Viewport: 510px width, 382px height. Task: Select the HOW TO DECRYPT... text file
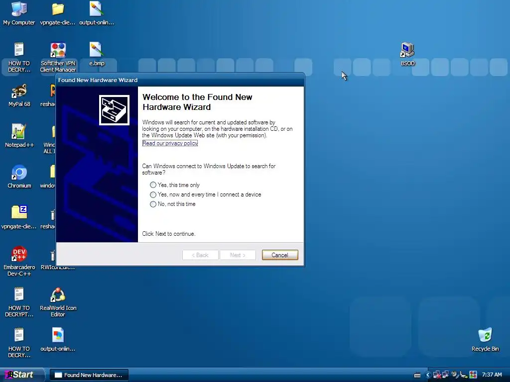(19, 302)
